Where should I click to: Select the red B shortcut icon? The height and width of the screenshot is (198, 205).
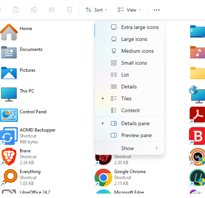(197, 136)
